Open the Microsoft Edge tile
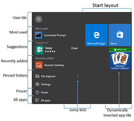 tap(97, 35)
